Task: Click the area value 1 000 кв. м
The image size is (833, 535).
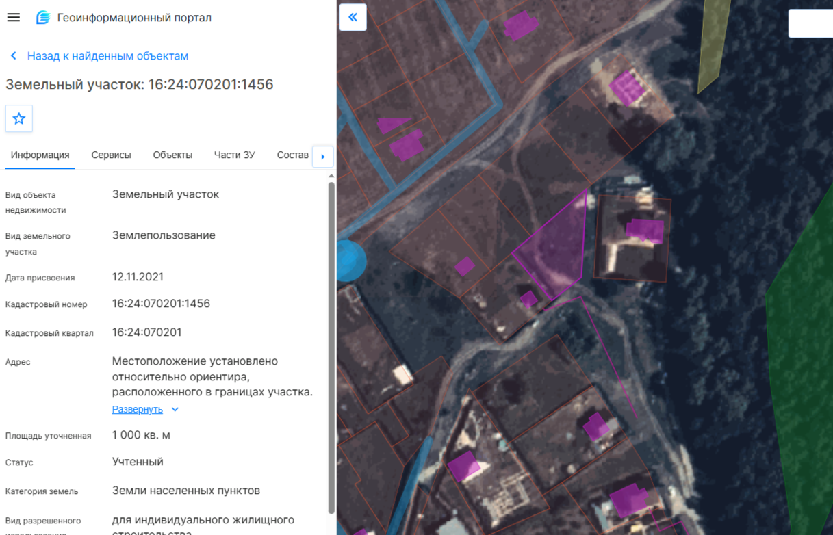Action: pos(141,435)
